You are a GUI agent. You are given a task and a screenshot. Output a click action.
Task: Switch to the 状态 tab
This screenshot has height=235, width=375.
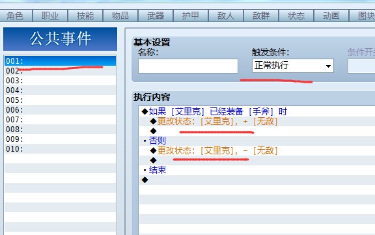(296, 16)
